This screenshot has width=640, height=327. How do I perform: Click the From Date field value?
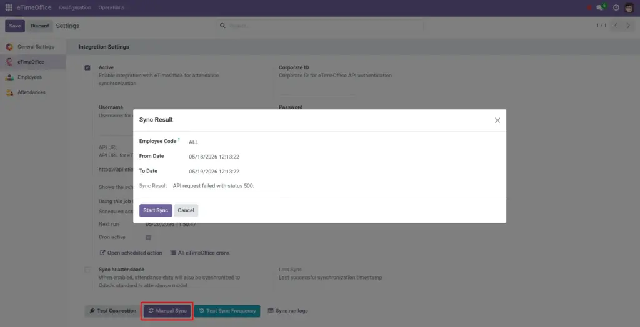[214, 157]
